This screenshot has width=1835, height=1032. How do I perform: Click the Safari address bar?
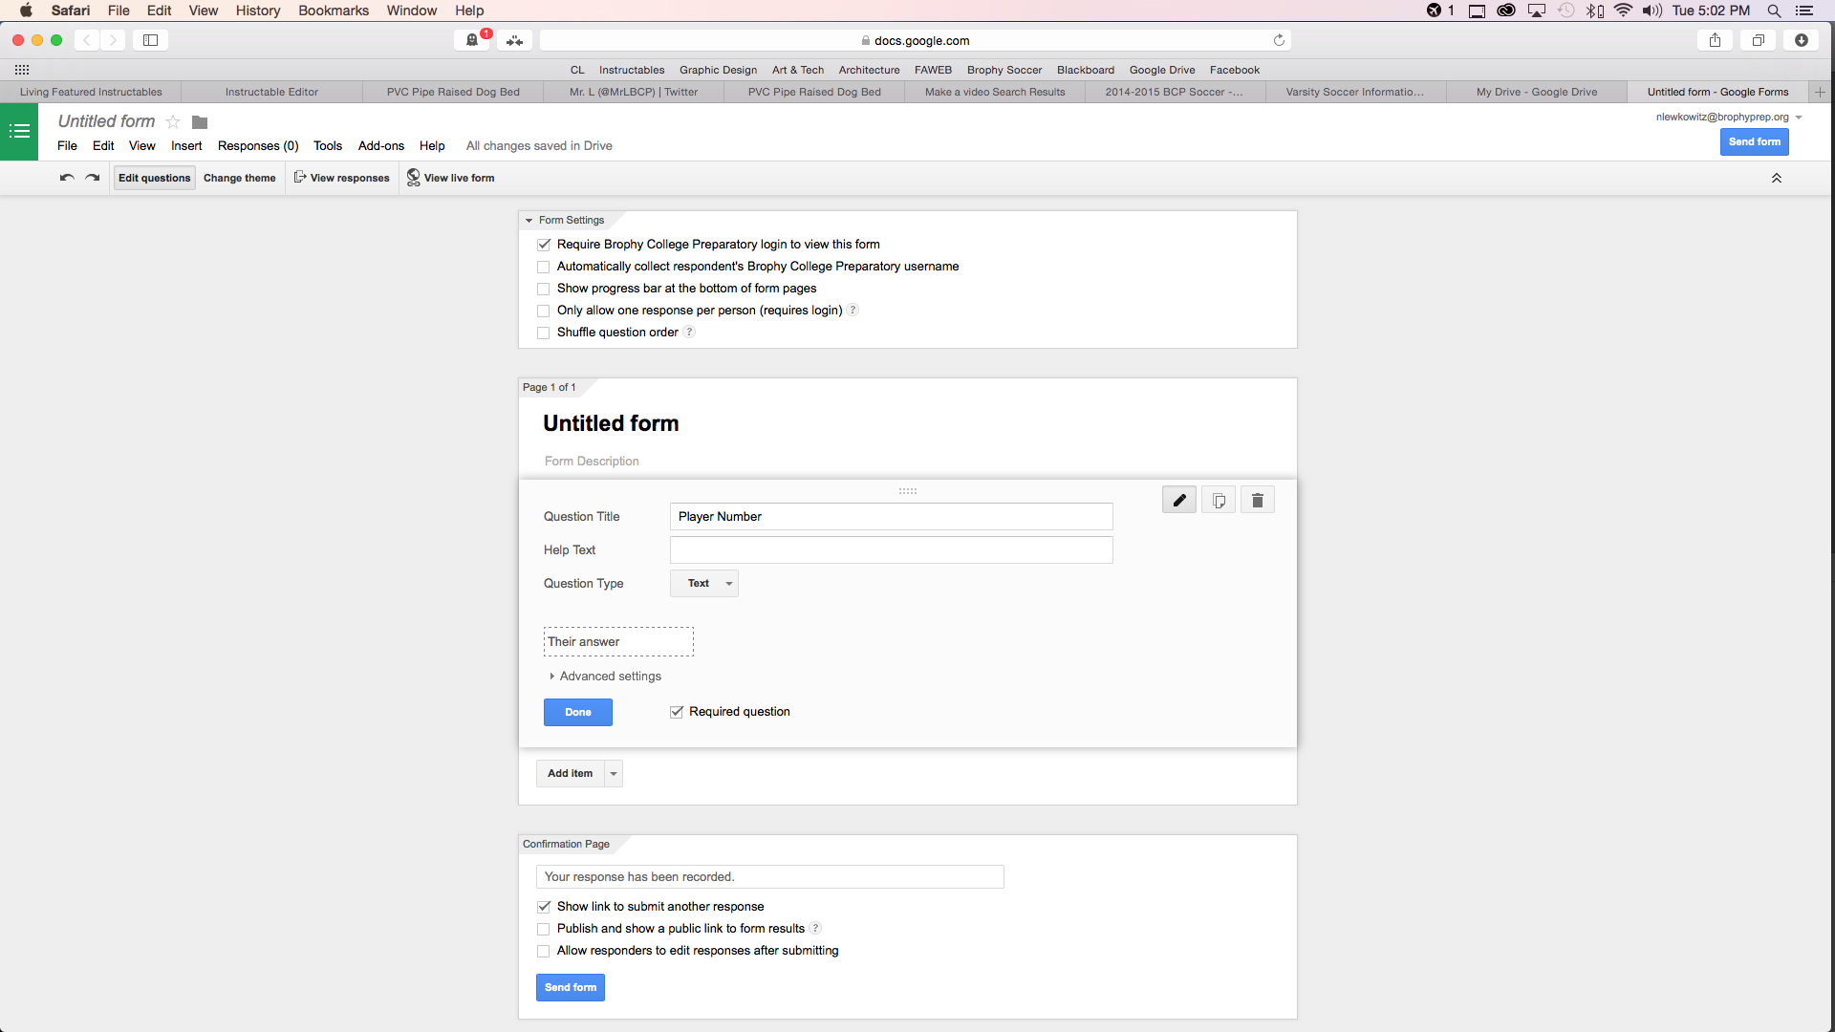pyautogui.click(x=916, y=40)
